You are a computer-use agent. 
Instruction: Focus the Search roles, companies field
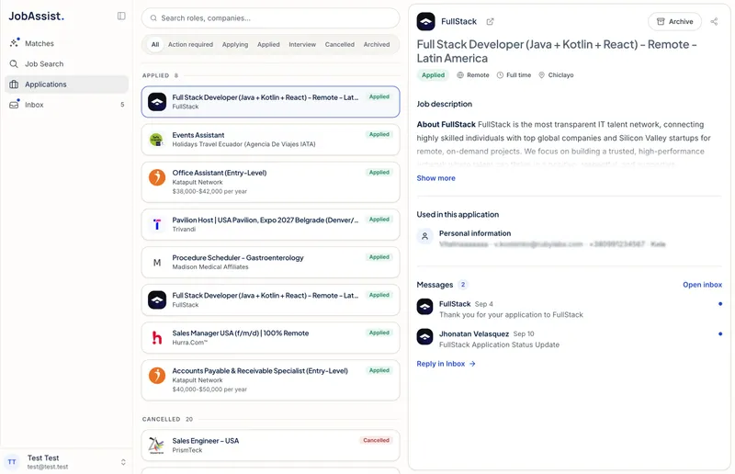[x=270, y=18]
